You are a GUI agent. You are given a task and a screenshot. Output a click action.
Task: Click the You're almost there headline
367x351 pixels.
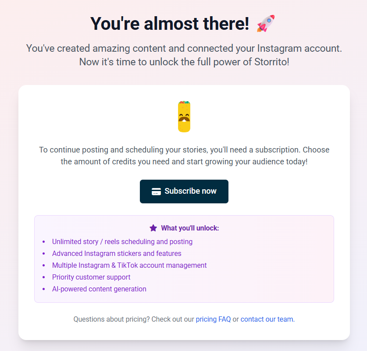click(170, 23)
